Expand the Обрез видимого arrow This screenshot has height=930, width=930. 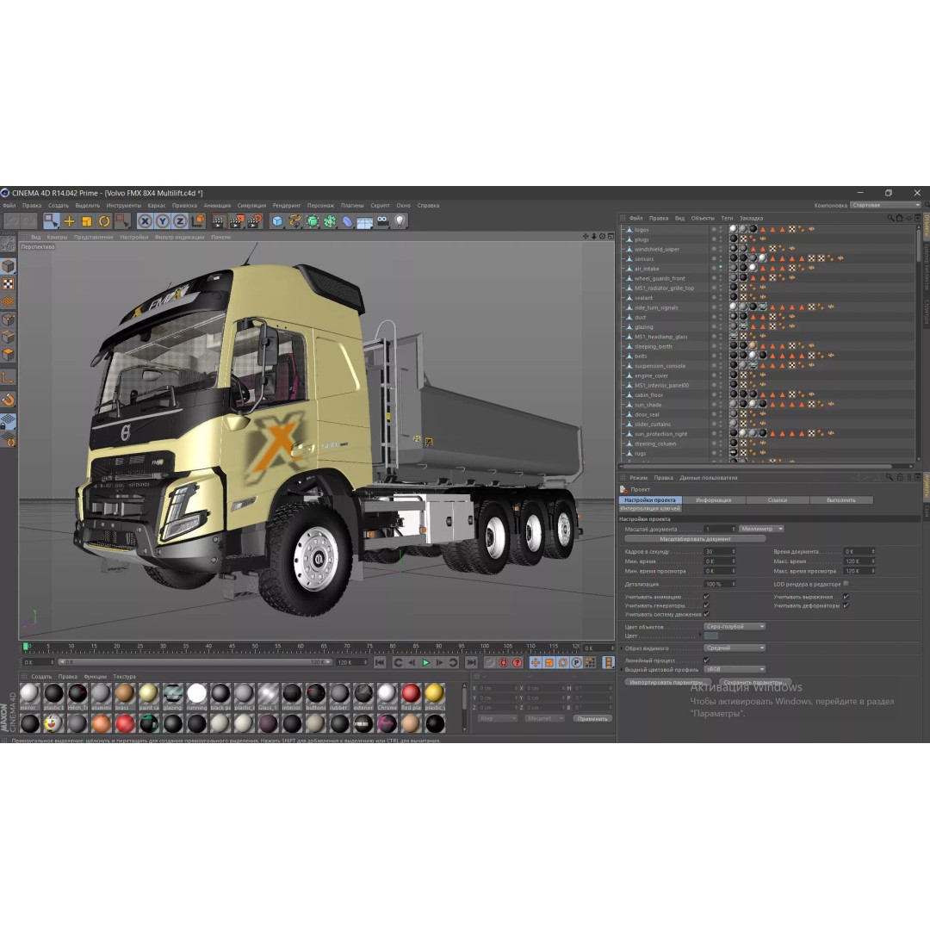(x=623, y=648)
